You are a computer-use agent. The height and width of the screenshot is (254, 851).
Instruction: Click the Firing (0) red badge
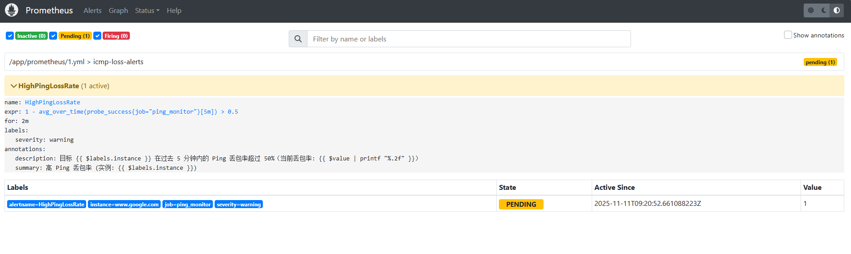(116, 36)
